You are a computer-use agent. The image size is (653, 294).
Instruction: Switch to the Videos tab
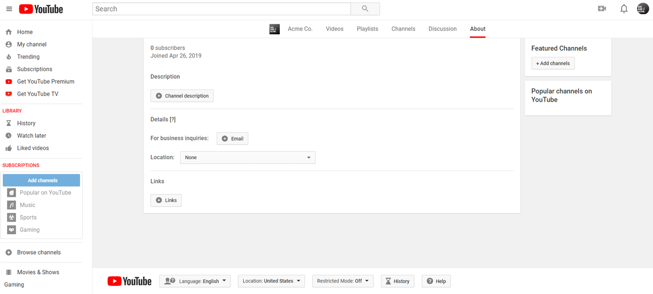[x=335, y=29]
